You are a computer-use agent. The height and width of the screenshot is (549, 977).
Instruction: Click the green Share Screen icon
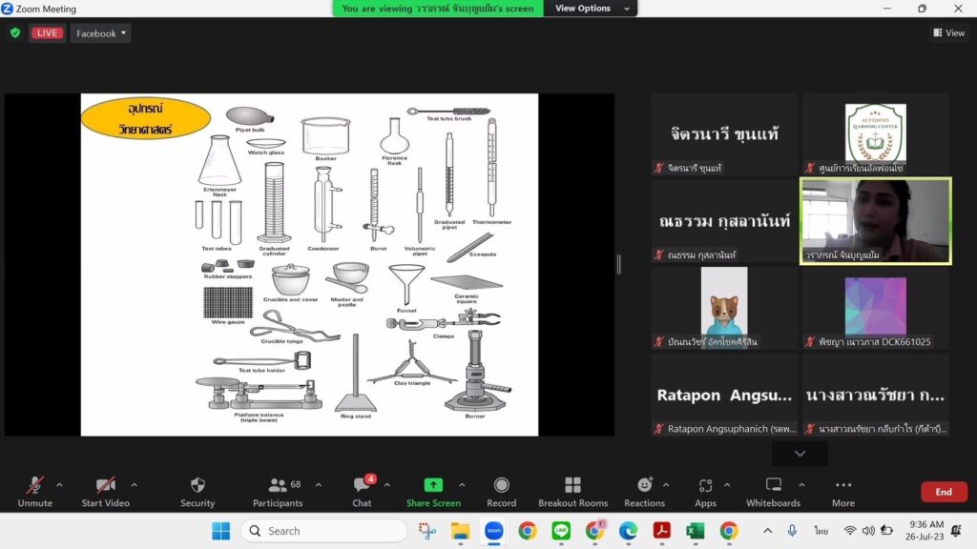tap(432, 485)
